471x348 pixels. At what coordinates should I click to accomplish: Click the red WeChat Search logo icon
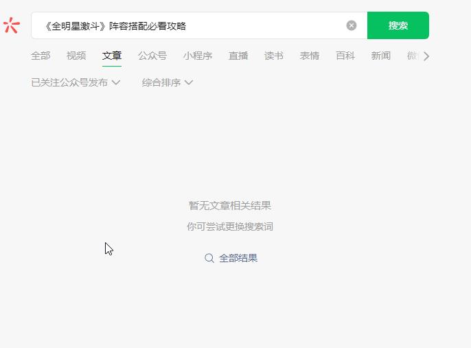pos(12,25)
